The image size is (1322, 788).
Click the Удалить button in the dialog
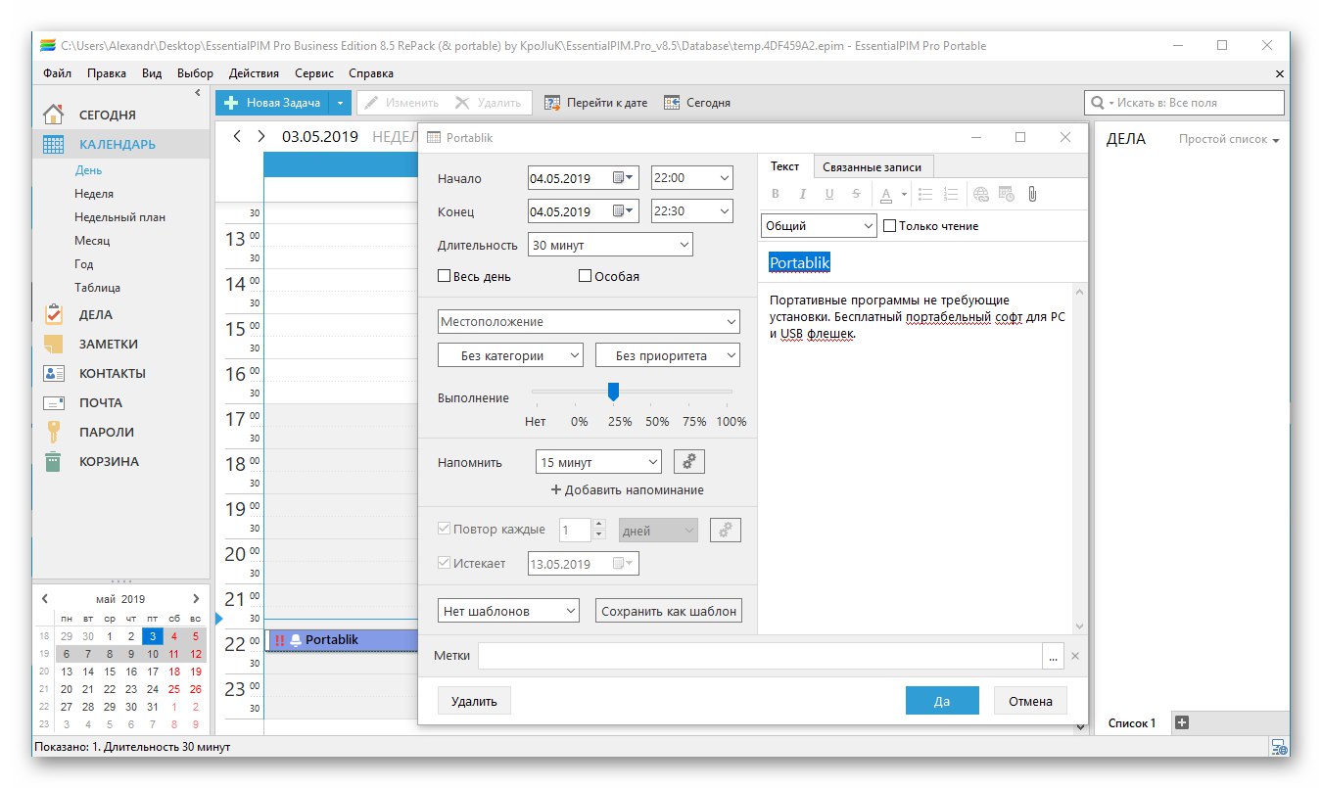[x=474, y=701]
